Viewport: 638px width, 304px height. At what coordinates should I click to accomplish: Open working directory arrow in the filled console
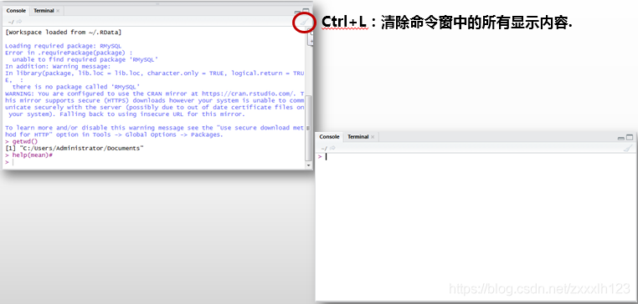coord(19,22)
